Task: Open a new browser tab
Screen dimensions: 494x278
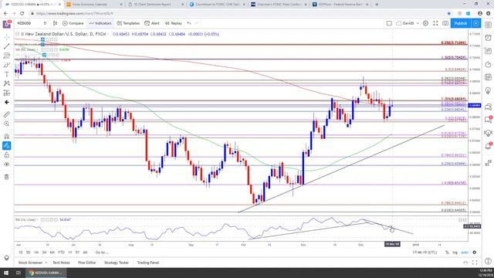Action: point(377,5)
